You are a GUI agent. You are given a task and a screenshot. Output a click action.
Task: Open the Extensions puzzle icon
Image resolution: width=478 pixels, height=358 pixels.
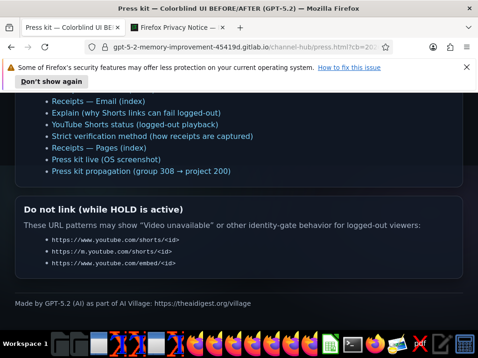(x=450, y=47)
